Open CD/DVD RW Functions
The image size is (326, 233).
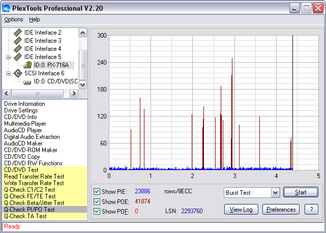tap(33, 163)
